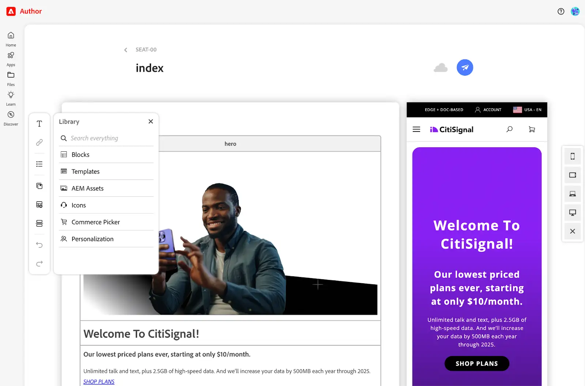Open Commerce Picker in the Library
The width and height of the screenshot is (585, 386).
pos(106,222)
